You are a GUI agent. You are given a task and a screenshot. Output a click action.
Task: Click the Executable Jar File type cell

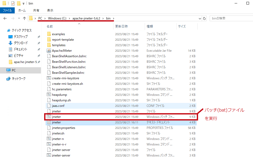tap(159, 51)
